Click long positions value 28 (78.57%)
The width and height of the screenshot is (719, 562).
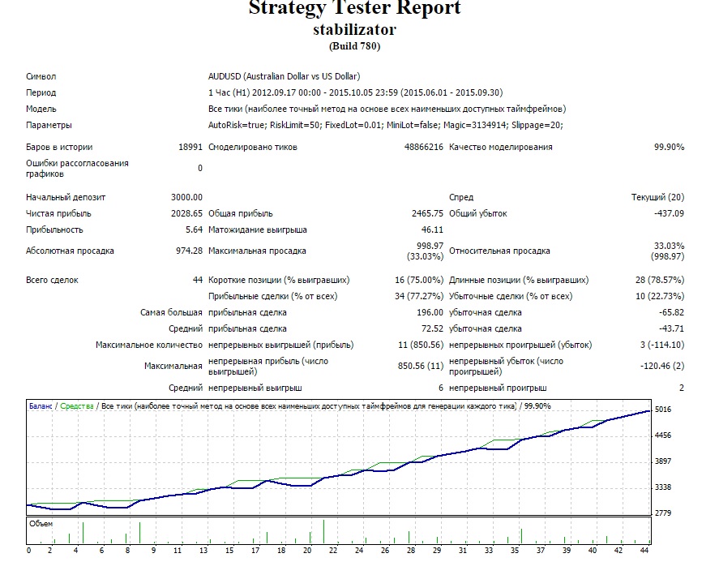[660, 281]
